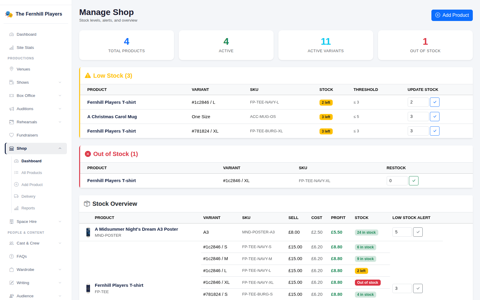Open the All Products menu item
The width and height of the screenshot is (480, 300).
pyautogui.click(x=39, y=173)
